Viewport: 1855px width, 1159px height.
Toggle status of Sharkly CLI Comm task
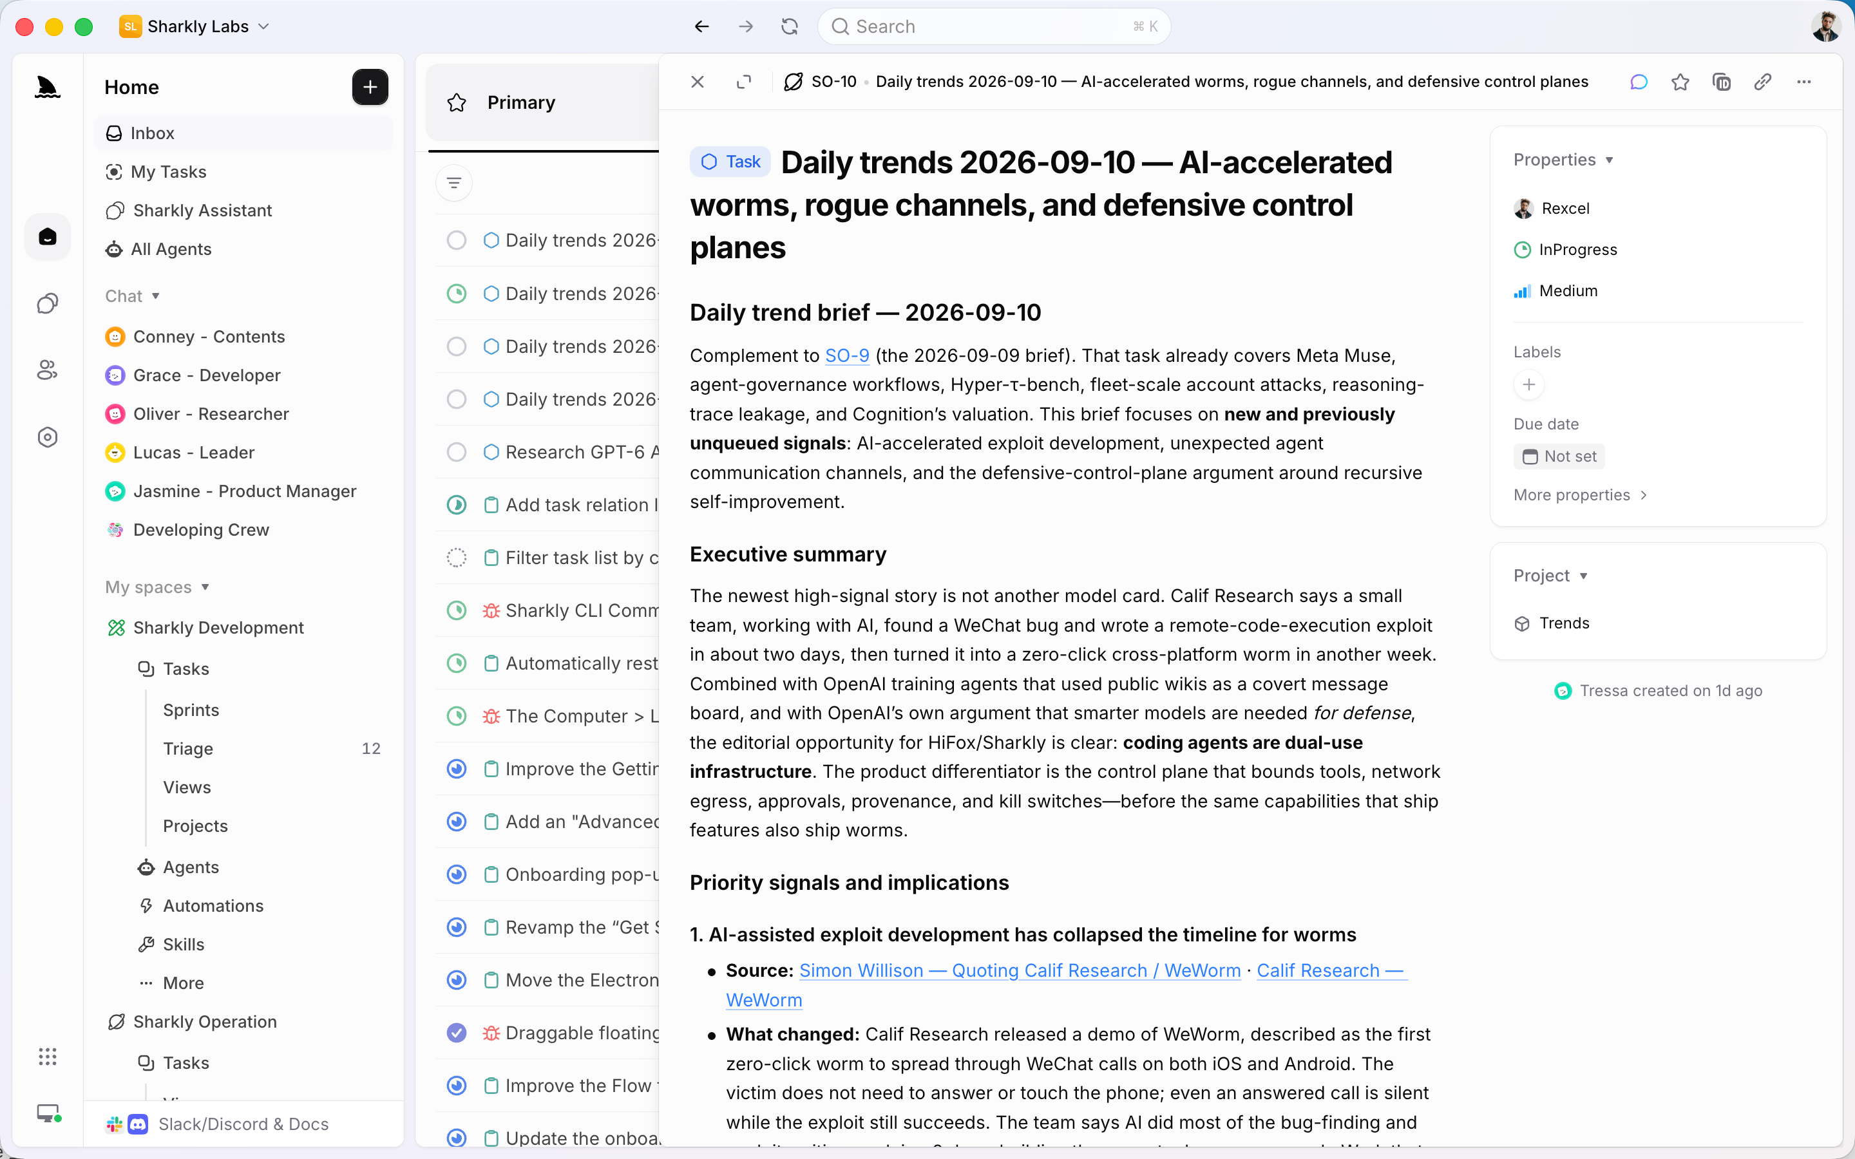(456, 611)
